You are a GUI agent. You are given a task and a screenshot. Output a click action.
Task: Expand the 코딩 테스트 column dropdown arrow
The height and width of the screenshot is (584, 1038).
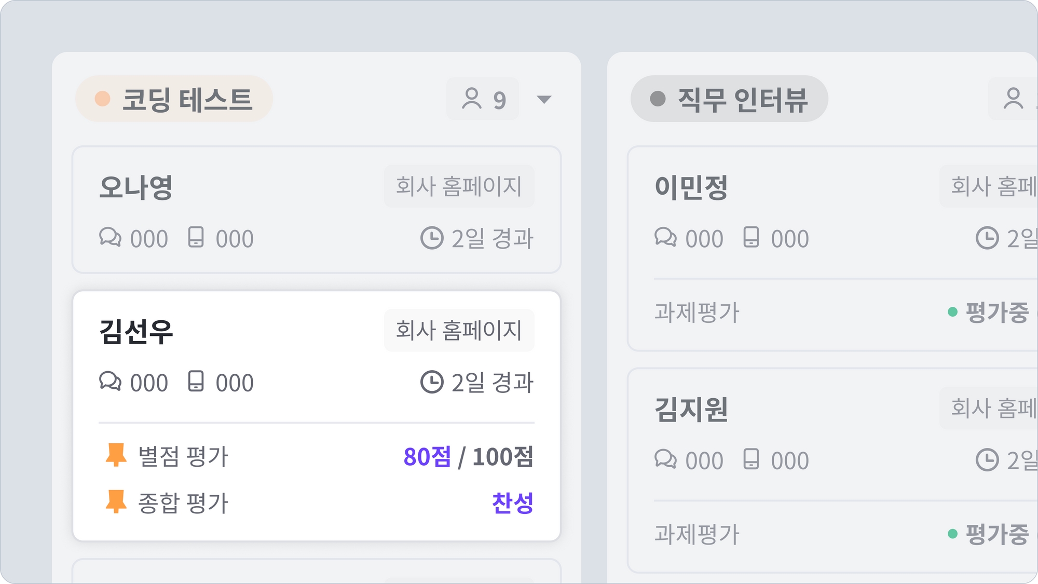click(544, 99)
